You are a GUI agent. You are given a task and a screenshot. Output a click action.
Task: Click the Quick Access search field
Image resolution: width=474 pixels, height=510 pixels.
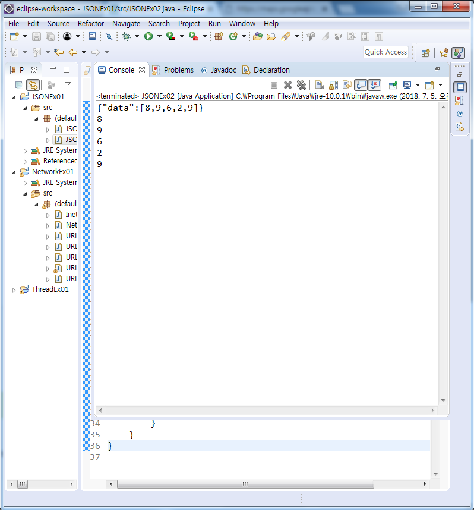(x=385, y=52)
